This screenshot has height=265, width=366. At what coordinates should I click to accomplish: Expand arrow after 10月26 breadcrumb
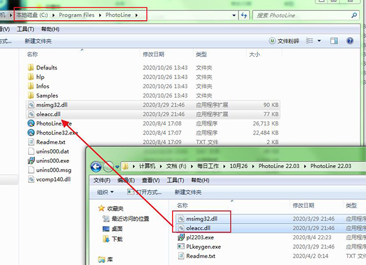click(x=253, y=166)
